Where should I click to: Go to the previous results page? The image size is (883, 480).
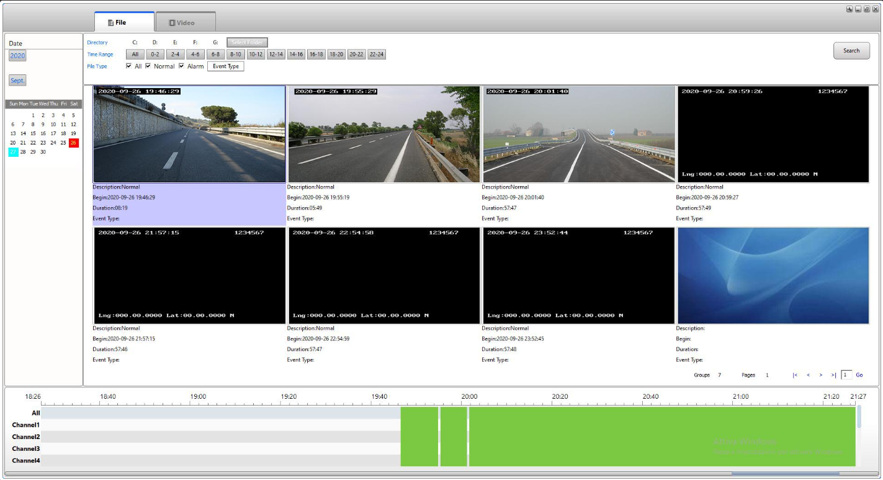808,375
